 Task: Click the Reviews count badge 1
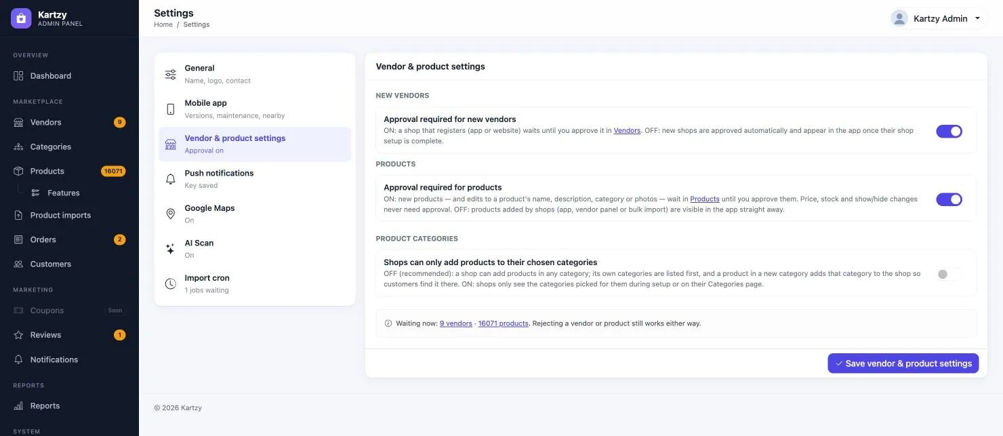pos(119,335)
